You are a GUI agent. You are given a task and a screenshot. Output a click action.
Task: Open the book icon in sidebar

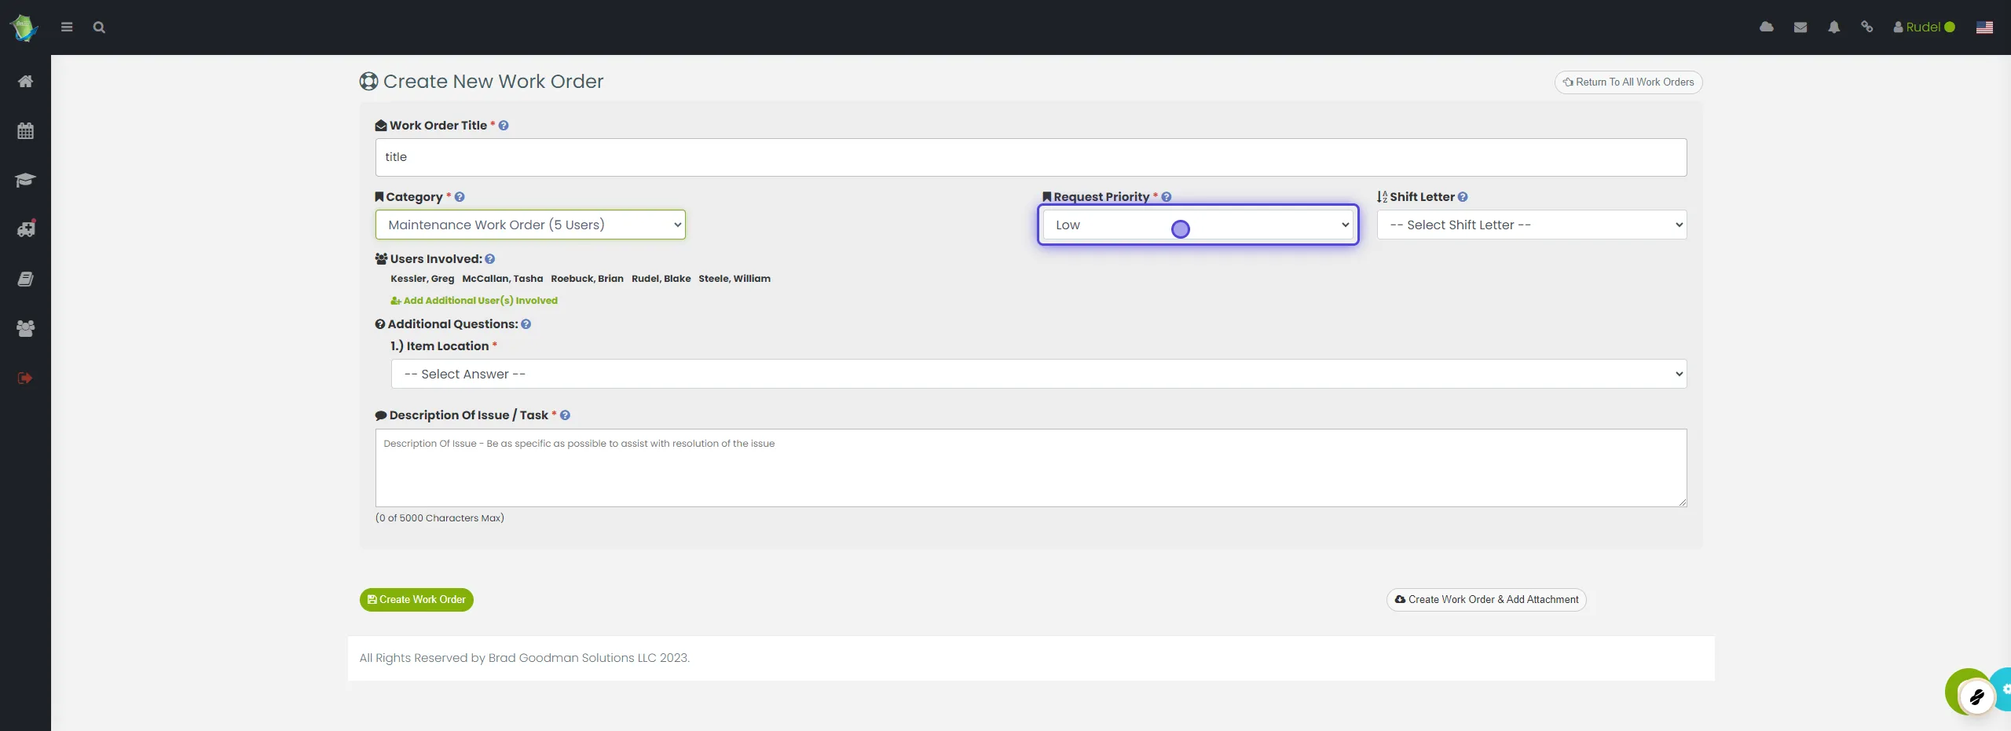click(25, 279)
